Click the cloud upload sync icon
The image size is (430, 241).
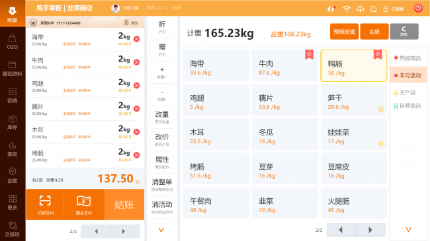pos(360,9)
